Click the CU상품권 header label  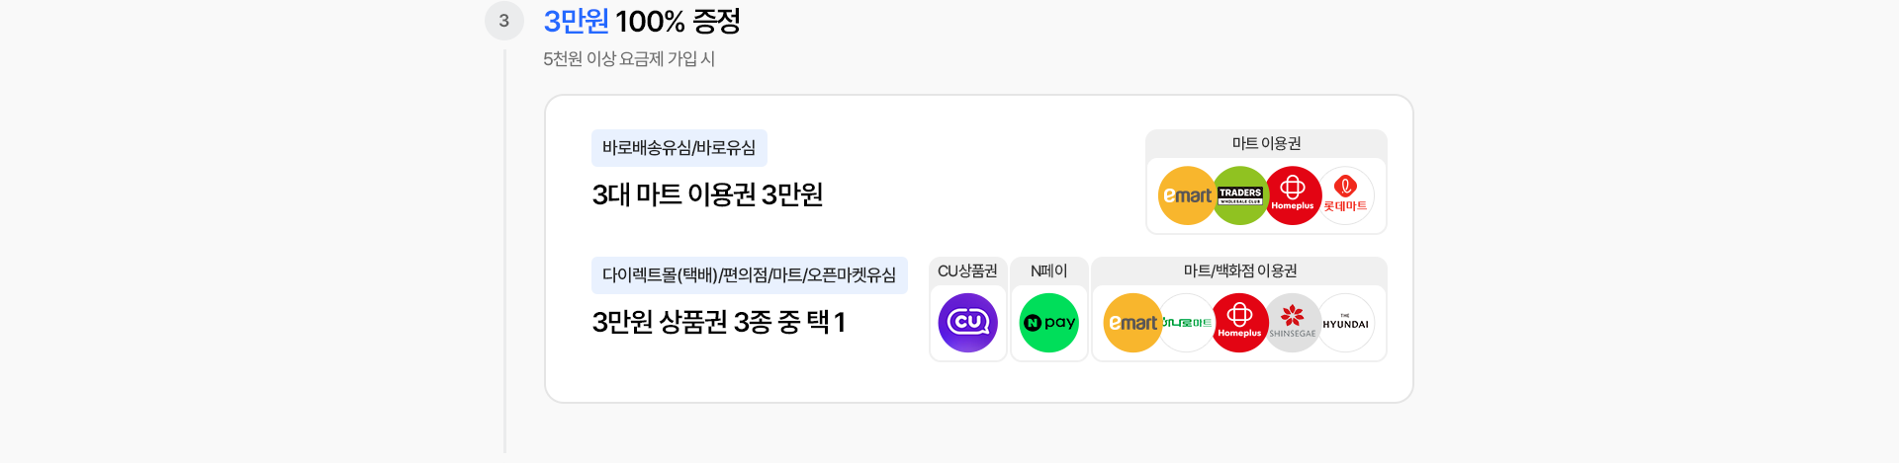[x=968, y=271]
